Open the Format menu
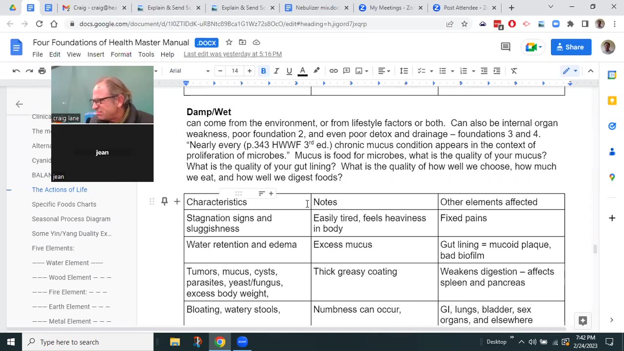Viewport: 624px width, 351px height. [x=121, y=54]
